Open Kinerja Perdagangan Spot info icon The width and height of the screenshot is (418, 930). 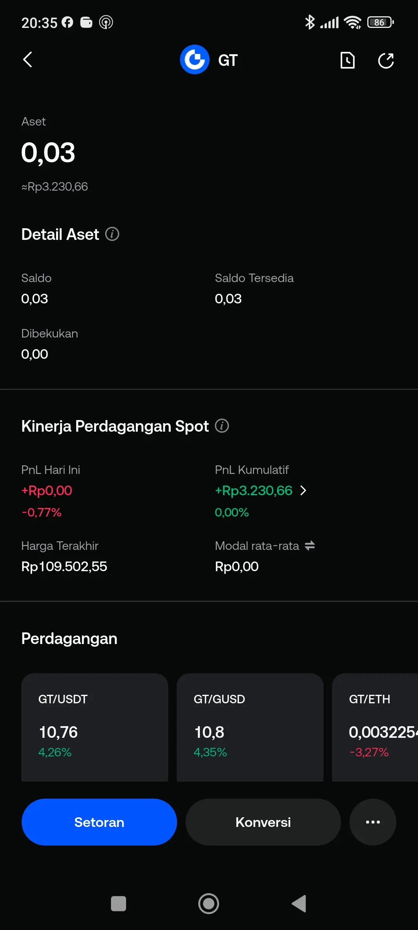222,425
